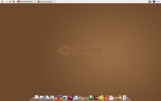Screen dimensions: 161x101
Task: Open the notepad with pencil icon in dock
Action: click(x=112, y=98)
